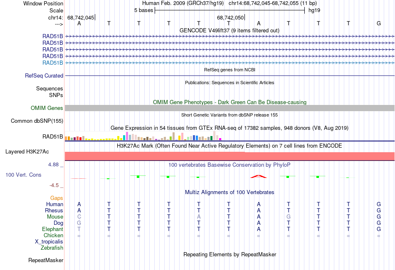Viewport: 395px width, 270px height.
Task: Open Common dbSNP(155) track label
Action: click(37, 121)
